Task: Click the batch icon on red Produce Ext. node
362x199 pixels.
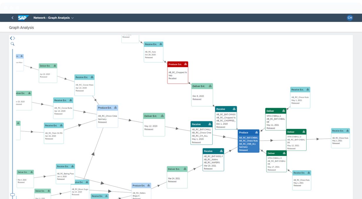Action: point(185,64)
